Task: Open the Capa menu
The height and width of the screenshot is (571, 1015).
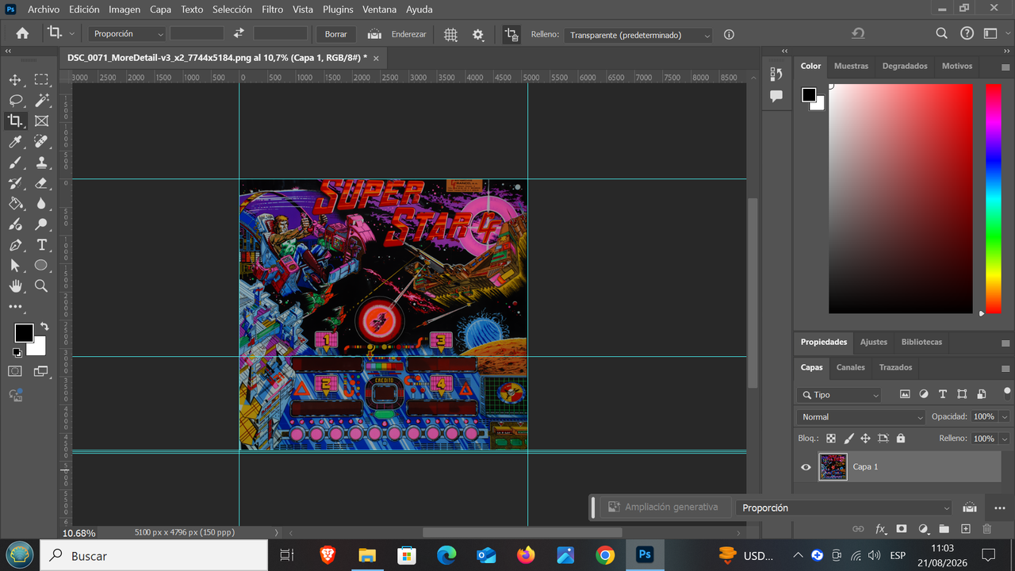Action: (x=160, y=10)
